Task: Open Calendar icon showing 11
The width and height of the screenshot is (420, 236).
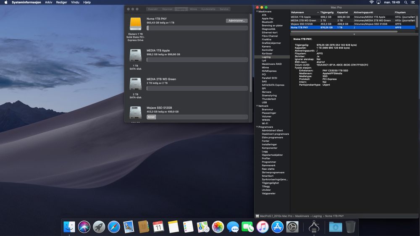Action: click(x=158, y=227)
